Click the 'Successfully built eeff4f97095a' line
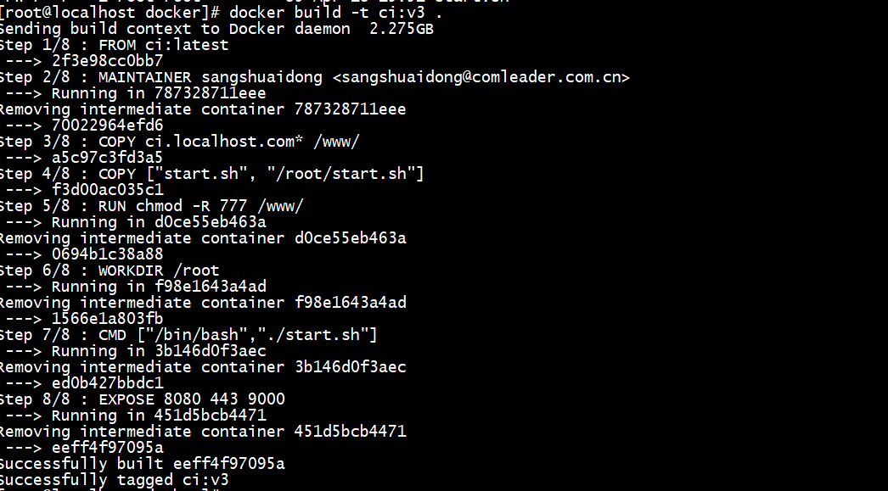Screen dimensions: 888x491 click(x=142, y=464)
